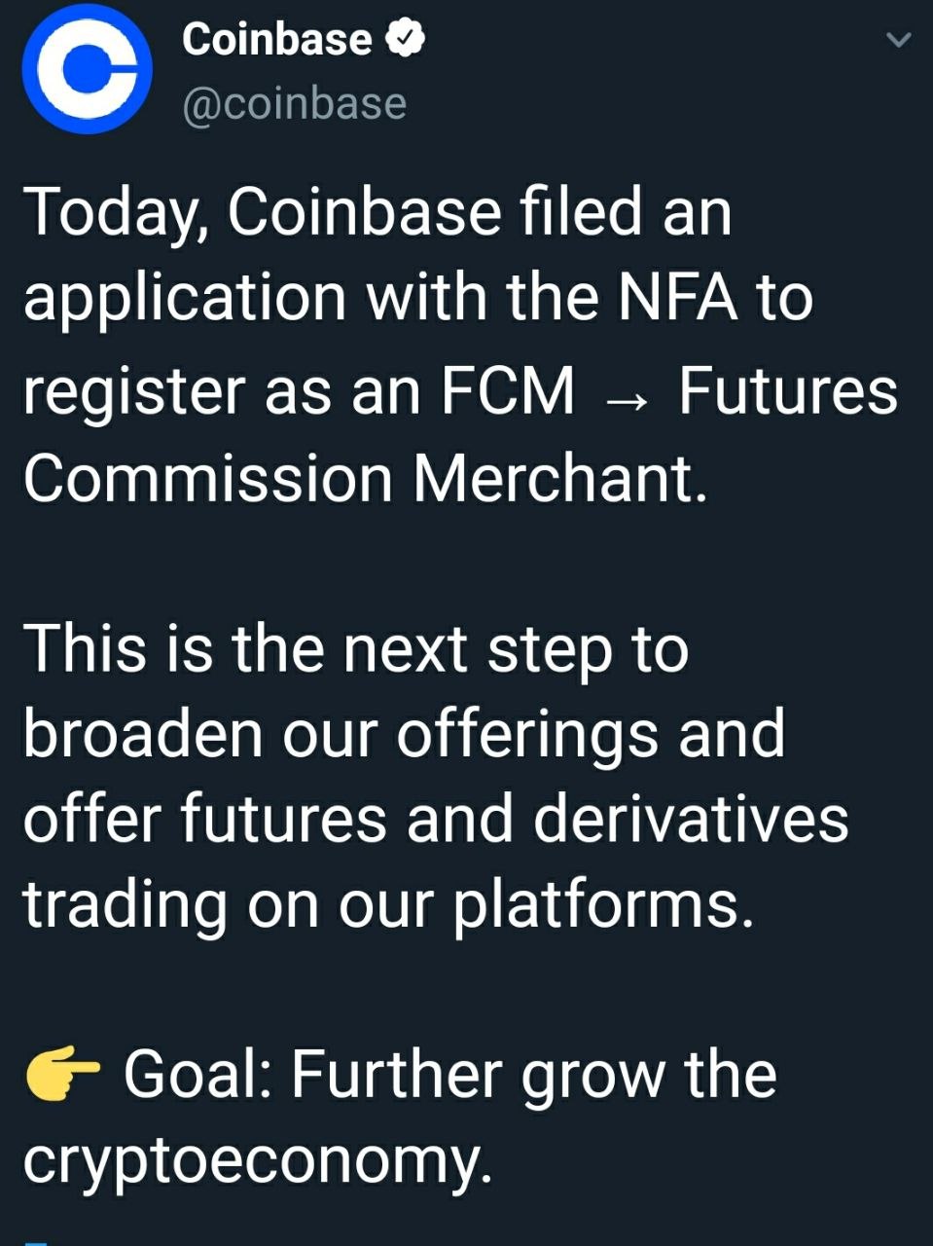
Task: Click the blue verified badge next to Coinbase
Action: pyautogui.click(x=405, y=39)
